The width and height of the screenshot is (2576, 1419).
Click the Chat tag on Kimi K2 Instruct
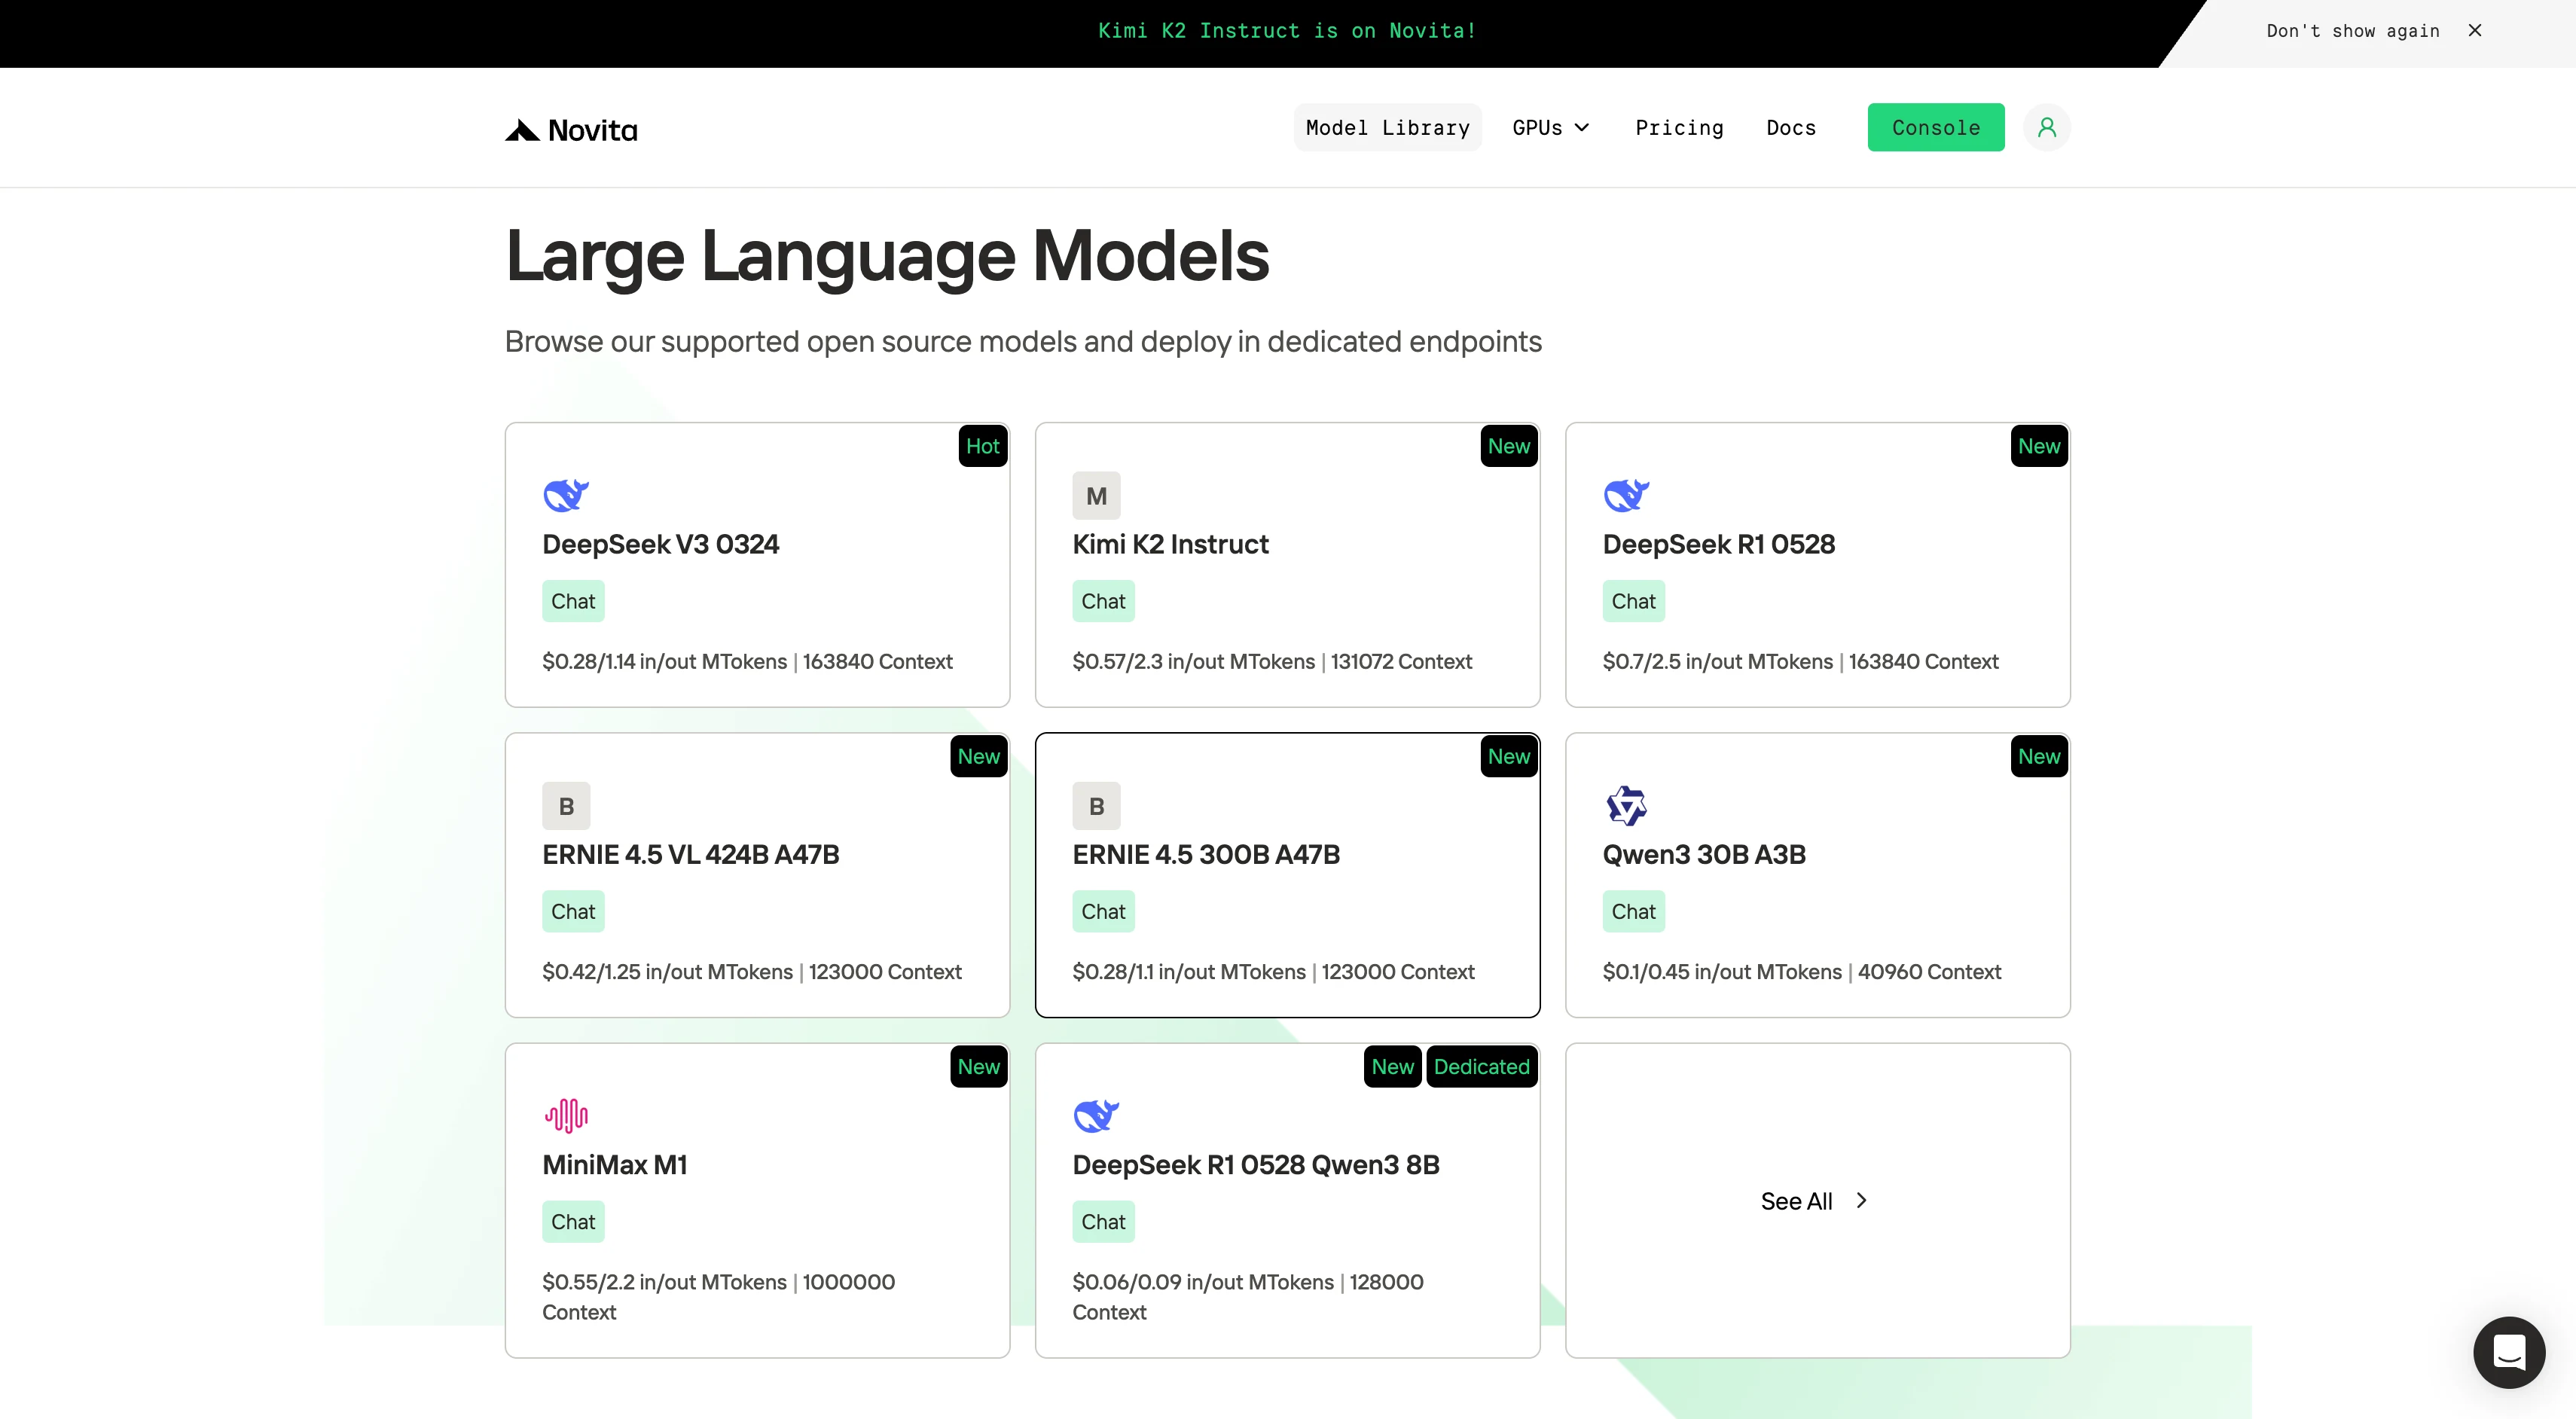(x=1103, y=601)
